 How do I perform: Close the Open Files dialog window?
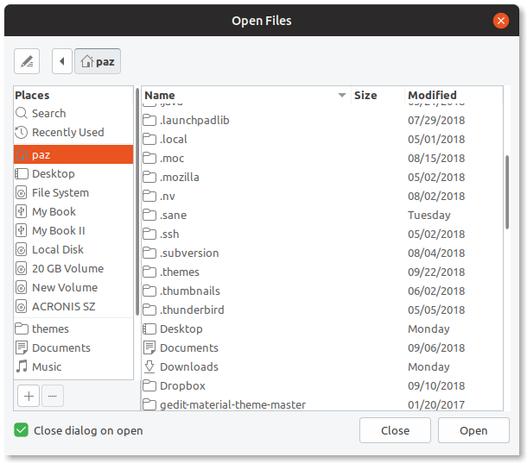click(501, 21)
